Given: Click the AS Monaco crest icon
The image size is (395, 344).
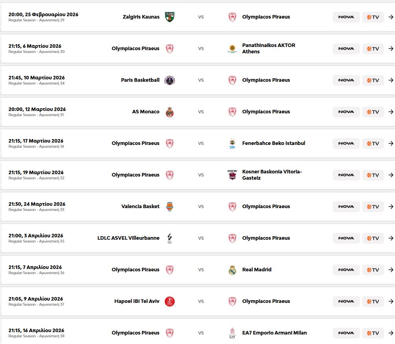Looking at the screenshot, I should click(x=170, y=112).
